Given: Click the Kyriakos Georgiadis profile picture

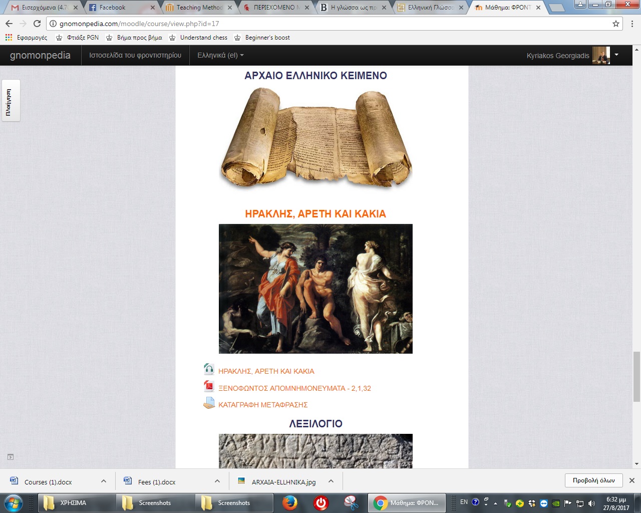Looking at the screenshot, I should 601,55.
